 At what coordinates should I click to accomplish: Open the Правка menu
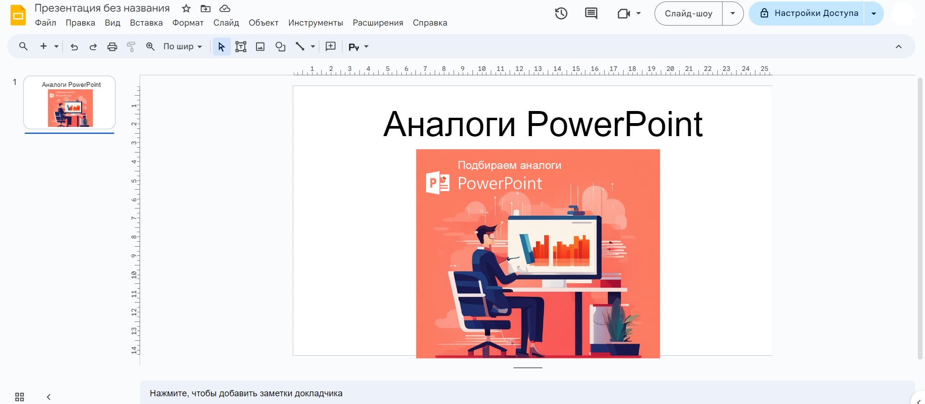(80, 23)
